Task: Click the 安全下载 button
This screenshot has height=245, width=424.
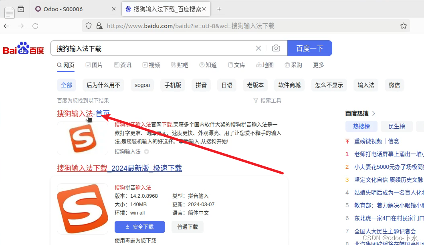Action: tap(140, 227)
